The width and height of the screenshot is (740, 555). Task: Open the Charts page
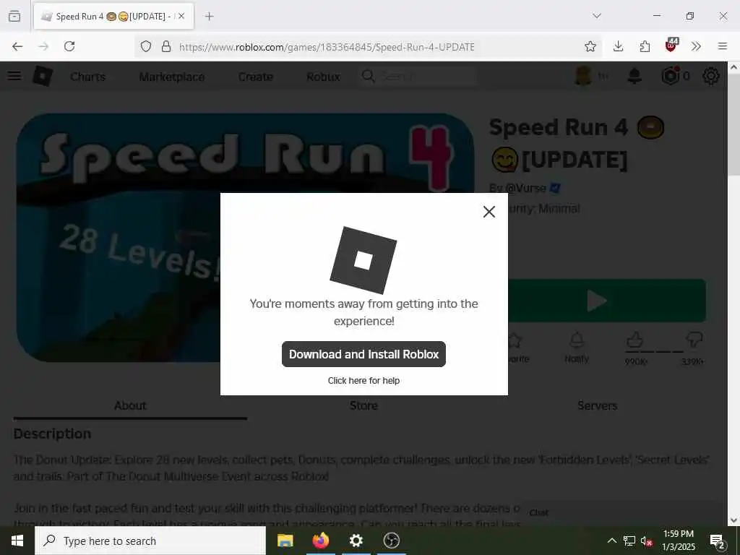click(87, 77)
